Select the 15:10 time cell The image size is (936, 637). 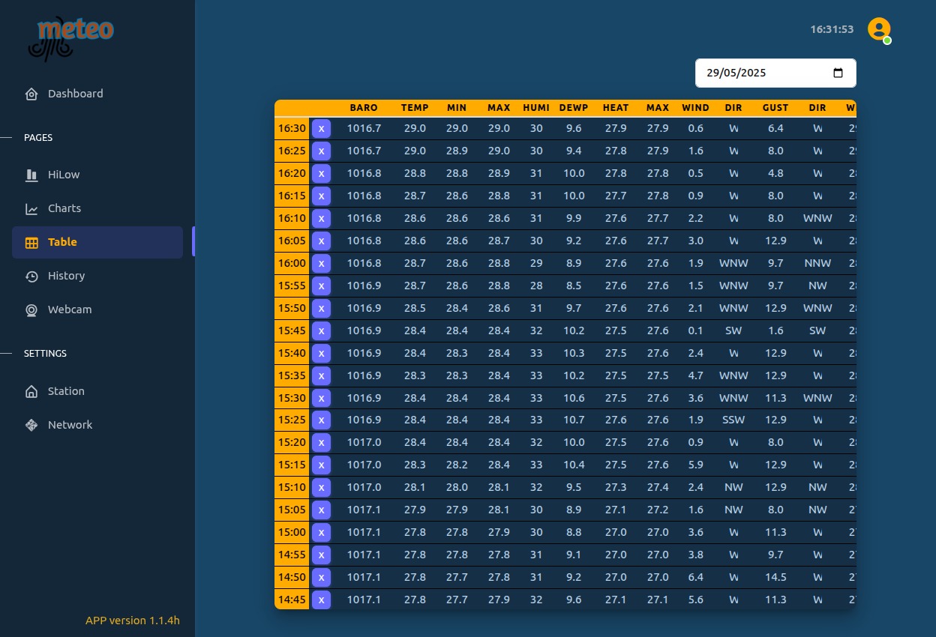pos(292,487)
